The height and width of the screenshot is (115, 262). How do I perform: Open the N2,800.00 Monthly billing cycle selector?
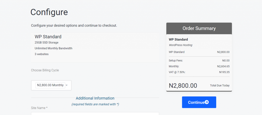50,85
